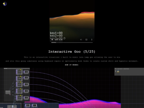Click the "key1=00" overlay text in the video
The height and width of the screenshot is (108, 144).
click(x=56, y=33)
